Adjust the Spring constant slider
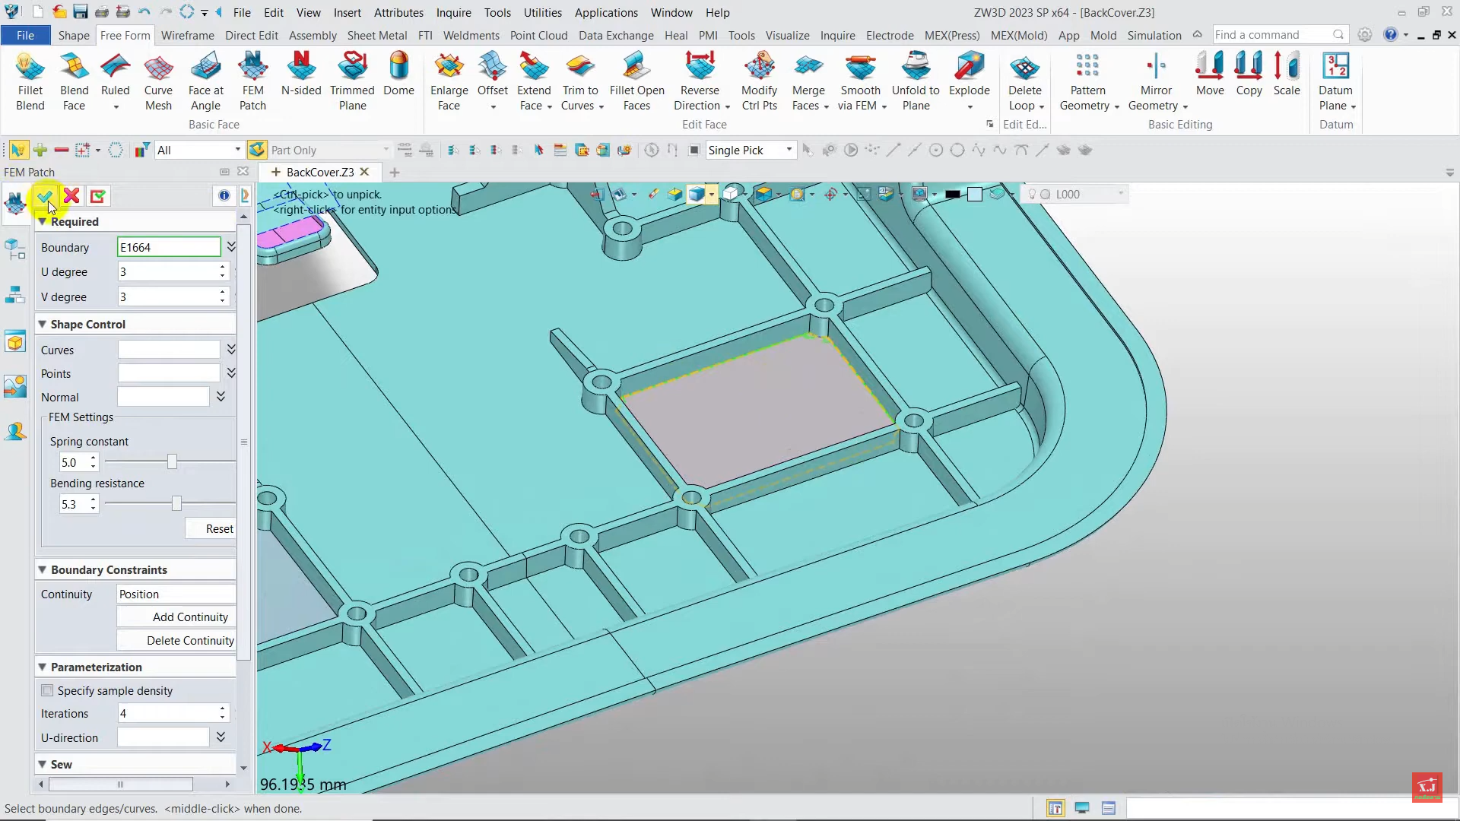The image size is (1460, 821). point(172,462)
